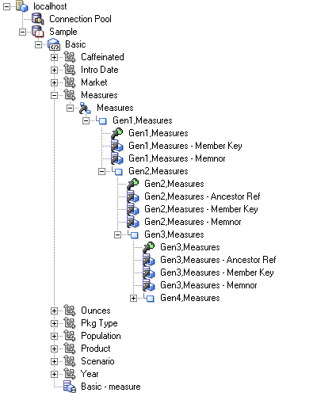Expand the Product dimension
The height and width of the screenshot is (404, 317).
(x=54, y=349)
